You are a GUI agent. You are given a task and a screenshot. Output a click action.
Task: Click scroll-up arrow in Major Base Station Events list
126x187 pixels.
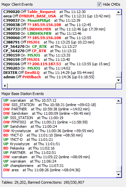(x=119, y=101)
